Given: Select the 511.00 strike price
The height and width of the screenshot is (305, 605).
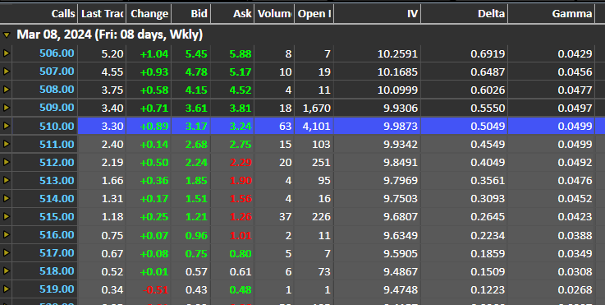Looking at the screenshot, I should pyautogui.click(x=57, y=144).
